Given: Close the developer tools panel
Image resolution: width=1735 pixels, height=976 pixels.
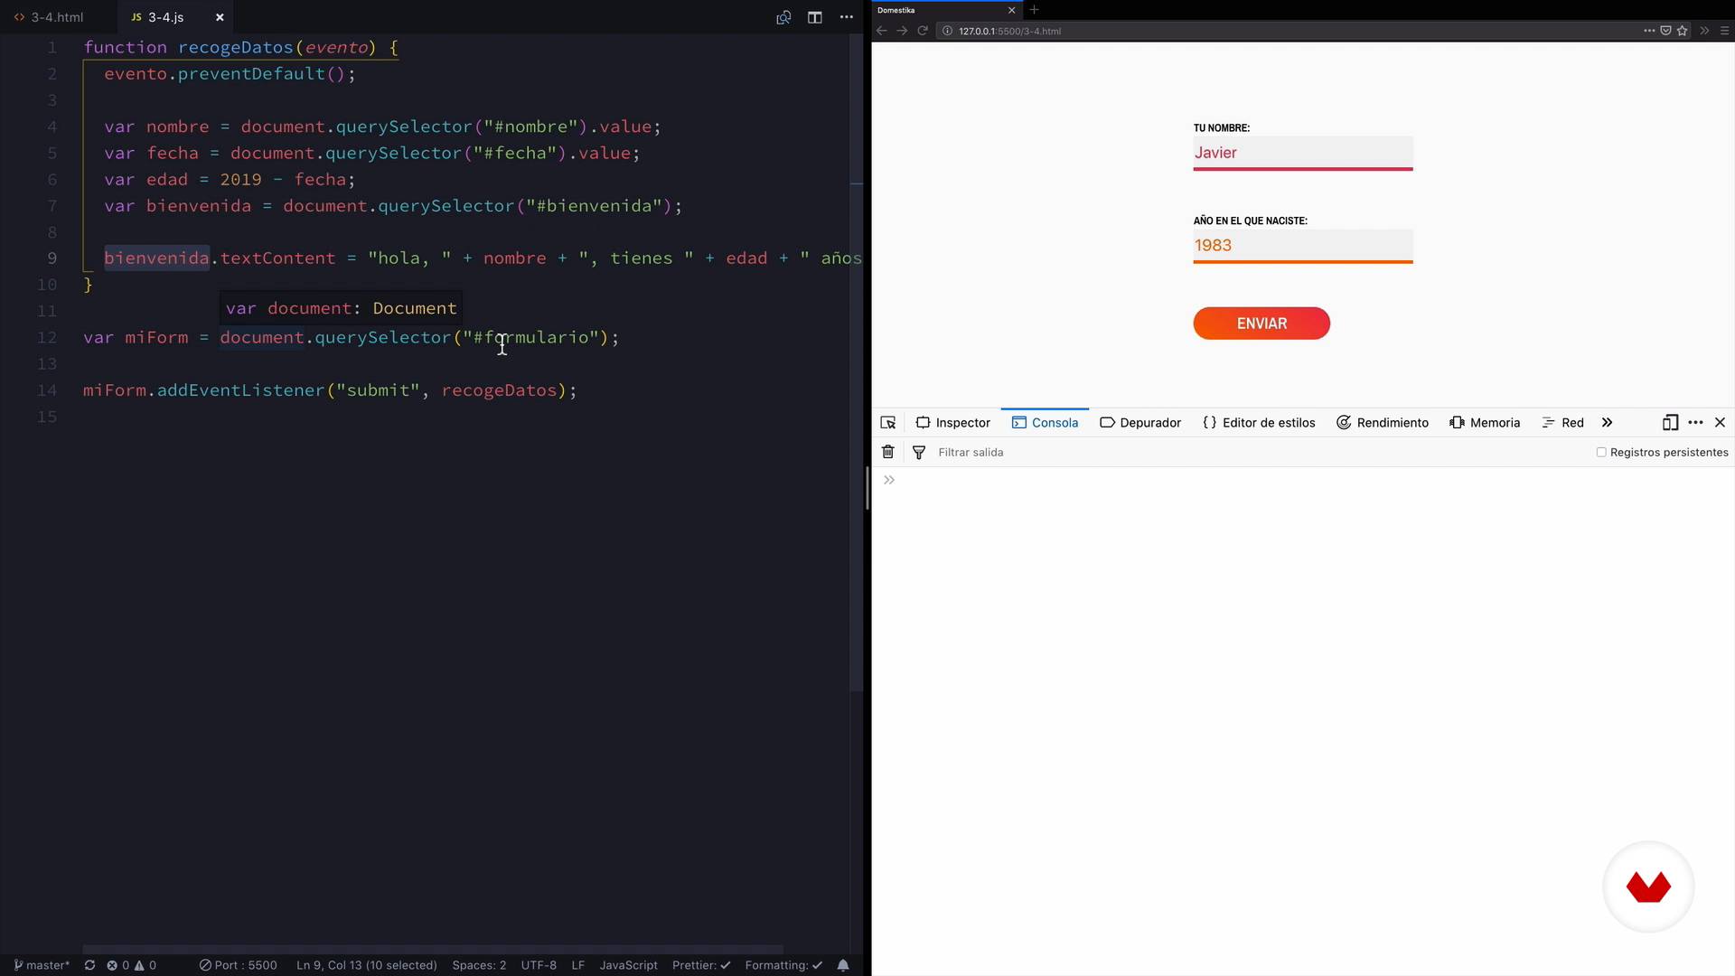Looking at the screenshot, I should click(1720, 423).
